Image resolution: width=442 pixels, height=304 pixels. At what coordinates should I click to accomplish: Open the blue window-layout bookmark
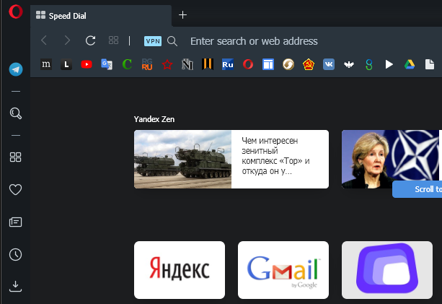click(268, 65)
